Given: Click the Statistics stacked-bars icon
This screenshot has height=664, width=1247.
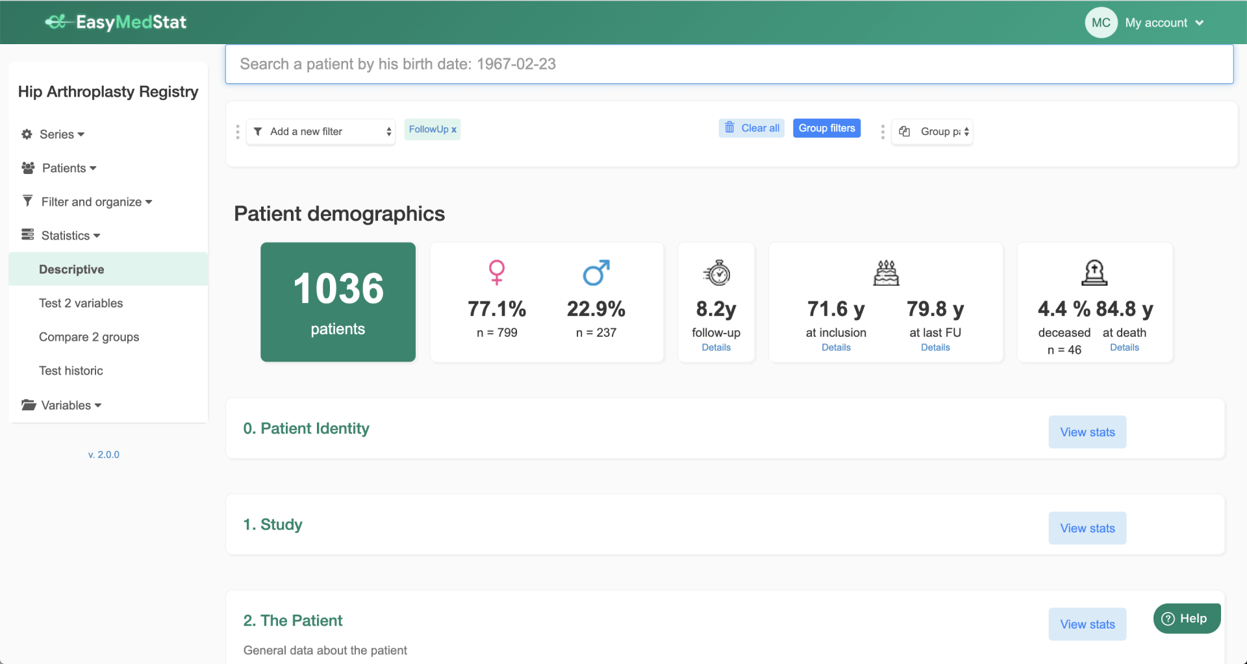Looking at the screenshot, I should pos(27,234).
